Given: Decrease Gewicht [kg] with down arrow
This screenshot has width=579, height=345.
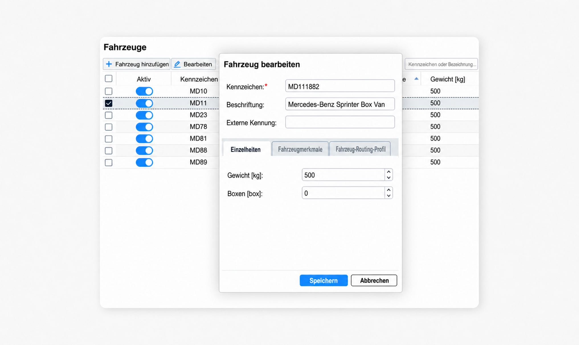Looking at the screenshot, I should click(388, 178).
